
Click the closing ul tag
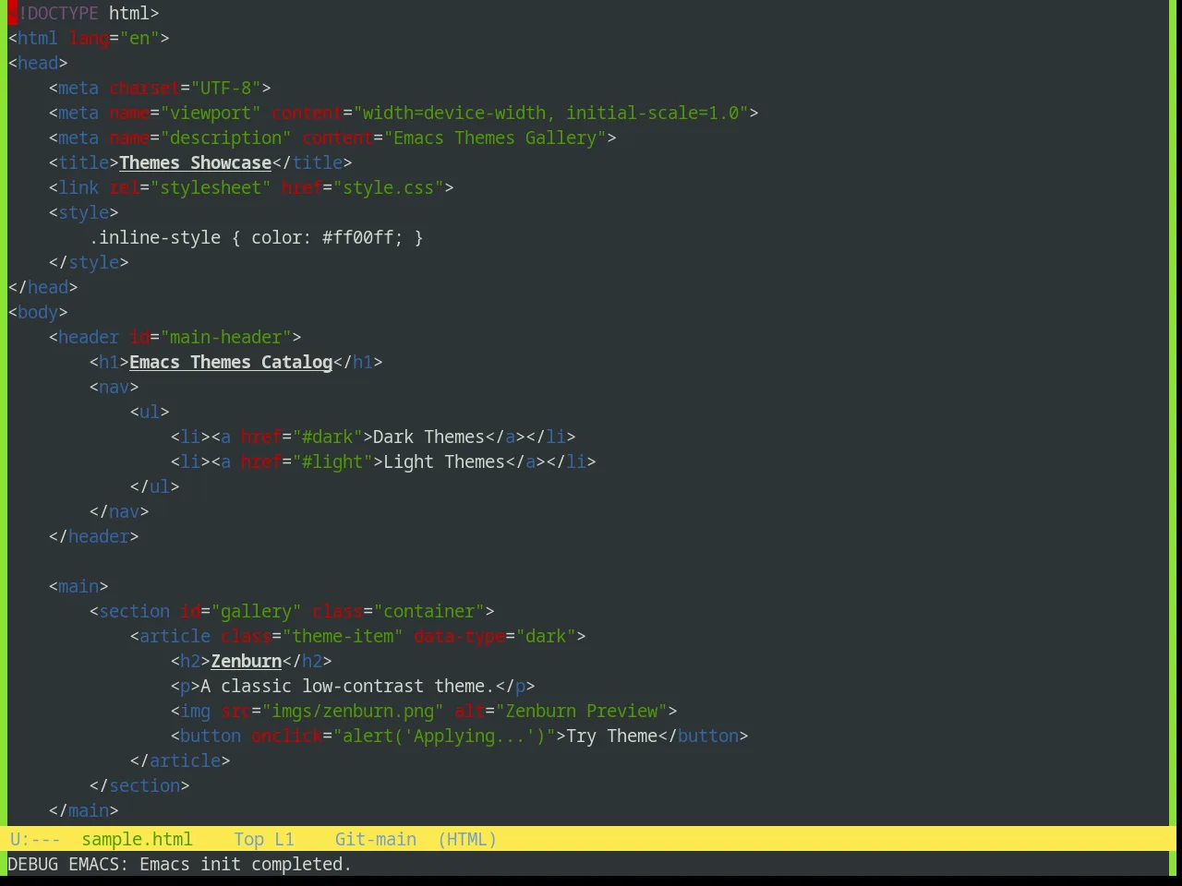point(155,486)
